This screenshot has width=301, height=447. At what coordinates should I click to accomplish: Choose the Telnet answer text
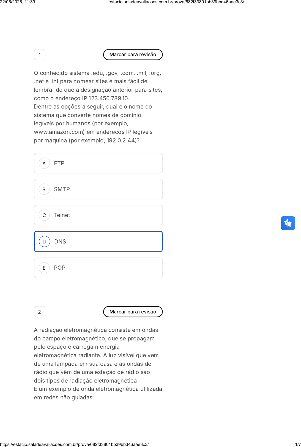pyautogui.click(x=62, y=215)
